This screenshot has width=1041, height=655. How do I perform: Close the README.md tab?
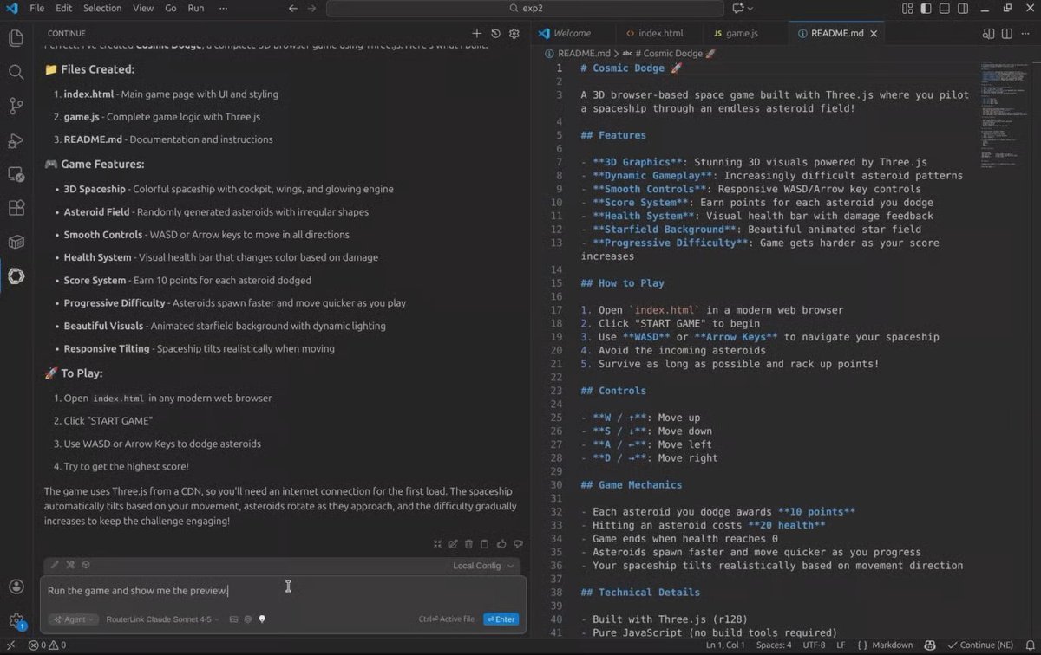coord(874,34)
